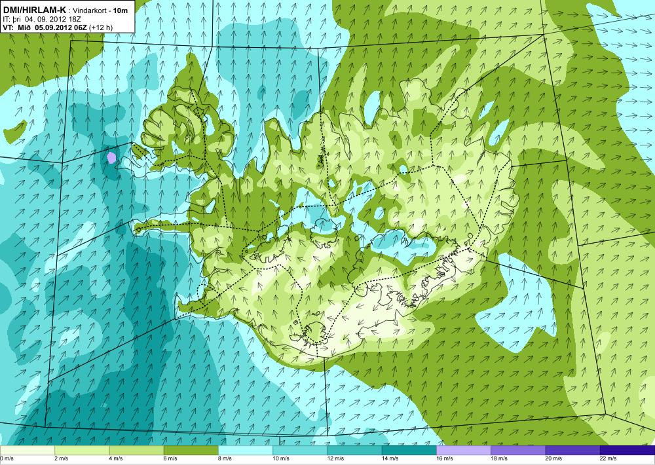Click the '6 m/s' legend label
The width and height of the screenshot is (655, 465).
coord(170,458)
